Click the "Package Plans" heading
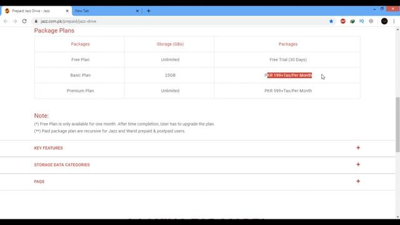400x225 pixels. (x=54, y=31)
